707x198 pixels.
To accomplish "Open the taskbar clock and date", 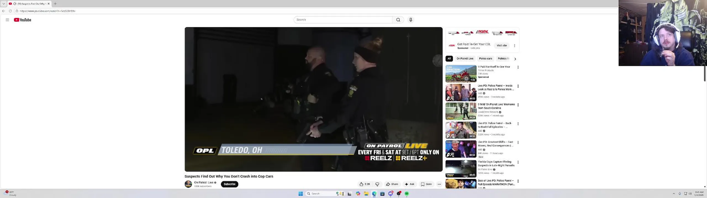I will [699, 194].
